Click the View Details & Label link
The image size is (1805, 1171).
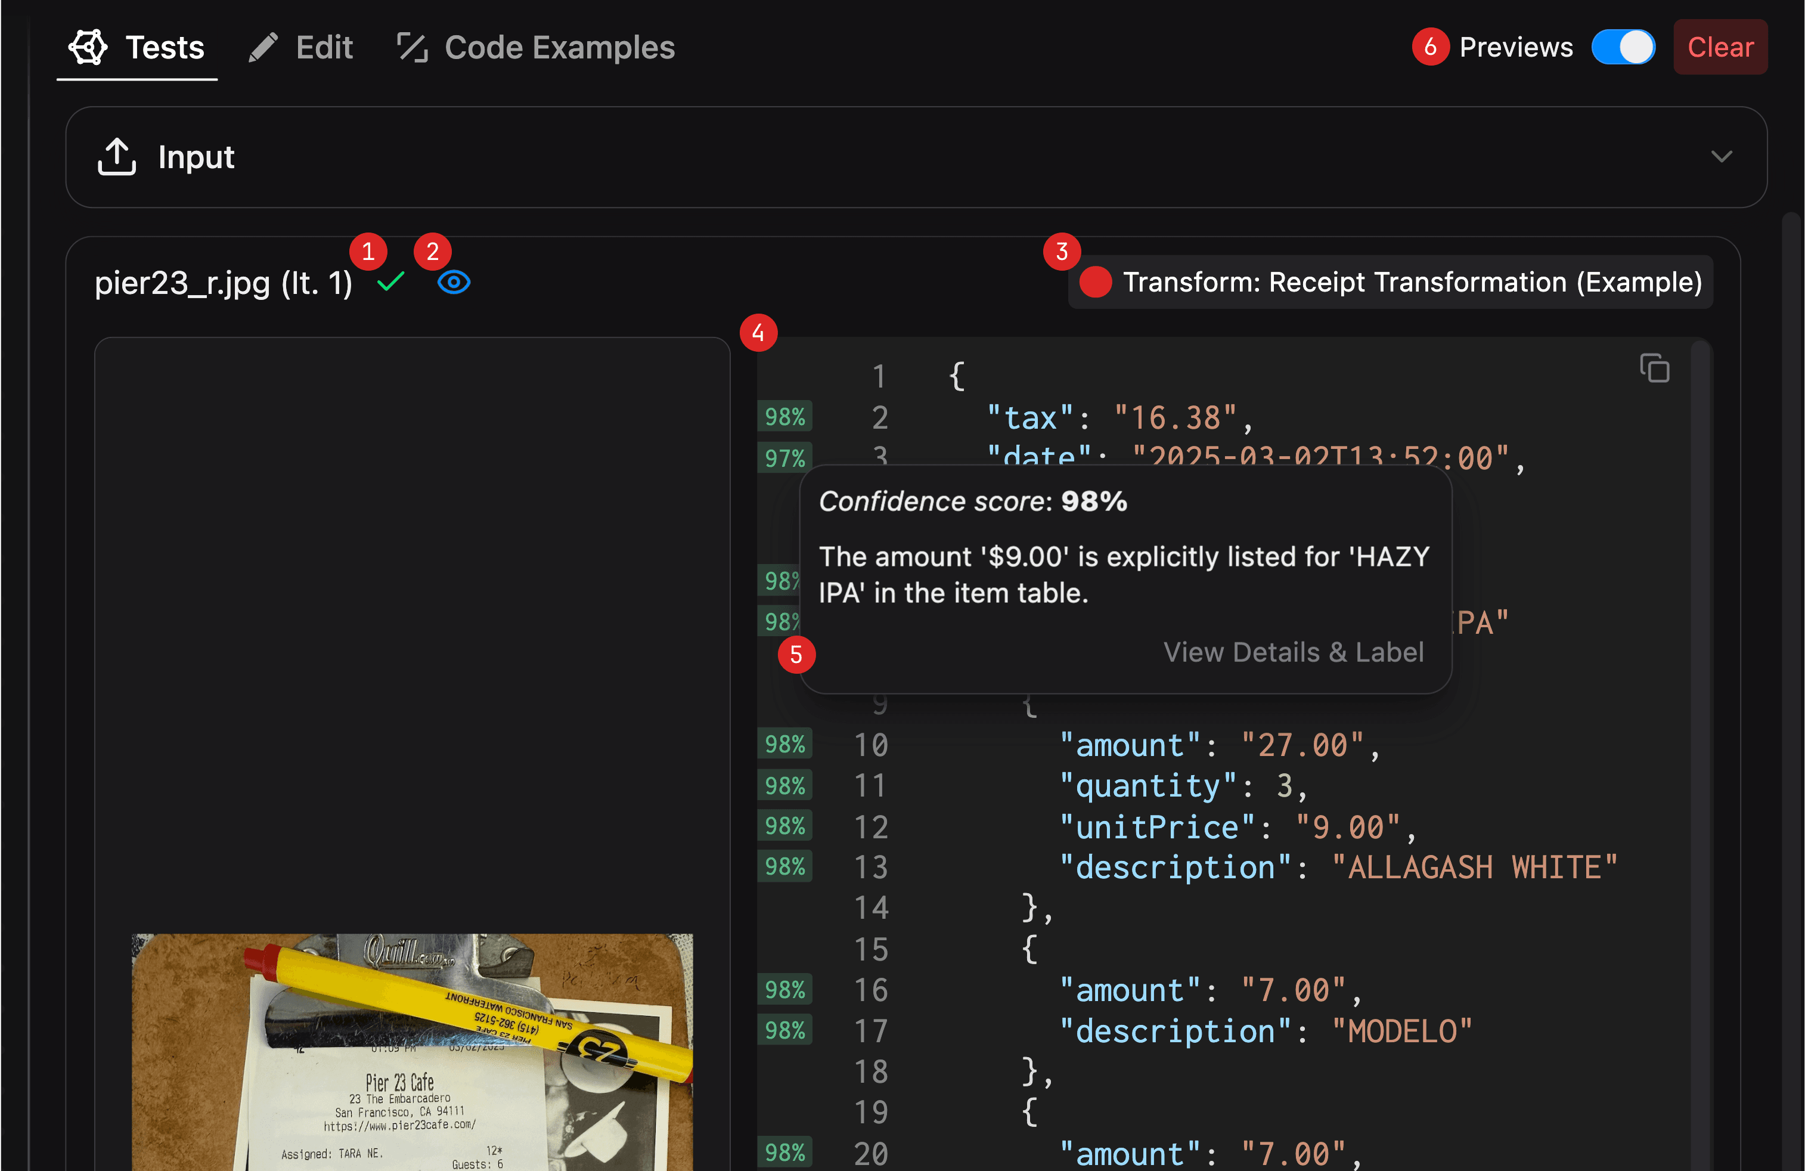pyautogui.click(x=1293, y=652)
